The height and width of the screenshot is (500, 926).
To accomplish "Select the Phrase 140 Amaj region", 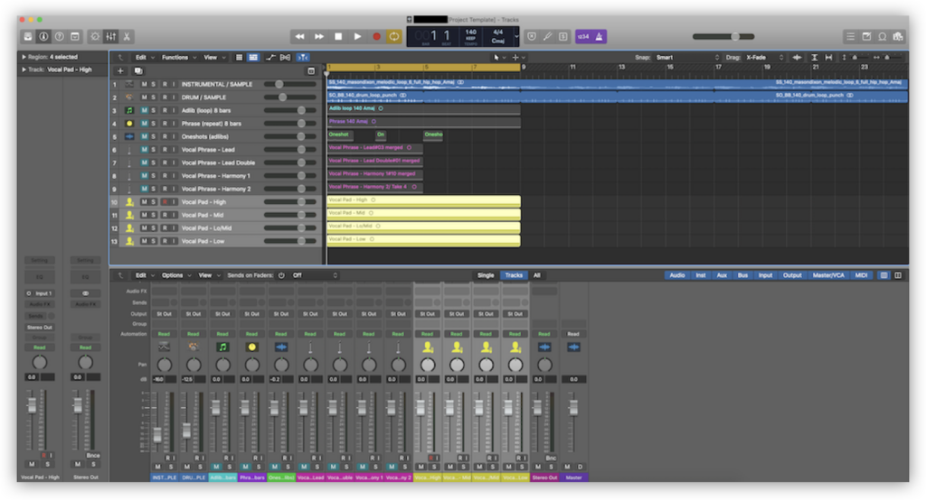I will pos(423,122).
